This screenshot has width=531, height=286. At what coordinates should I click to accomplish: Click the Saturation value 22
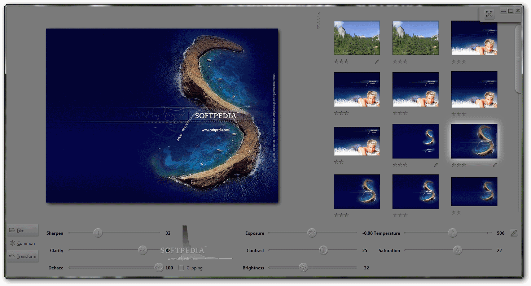(499, 251)
